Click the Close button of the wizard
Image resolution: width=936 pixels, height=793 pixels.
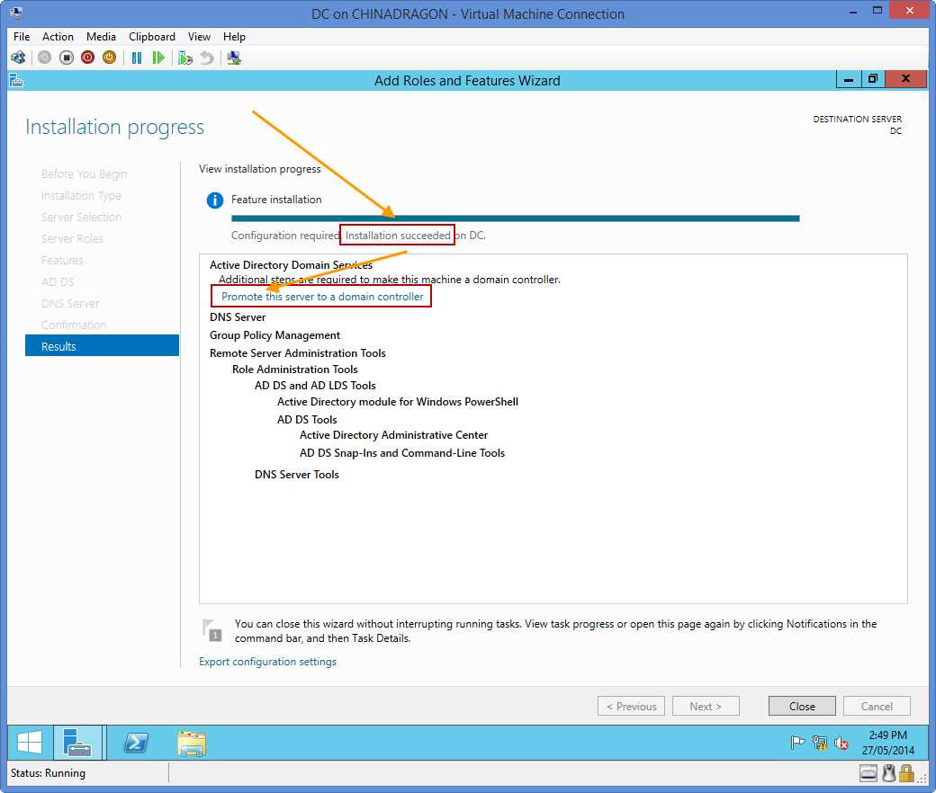pyautogui.click(x=802, y=706)
